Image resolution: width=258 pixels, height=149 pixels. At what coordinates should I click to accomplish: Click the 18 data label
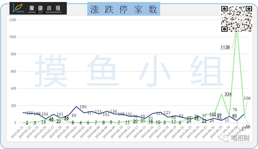pyautogui.click(x=150, y=121)
